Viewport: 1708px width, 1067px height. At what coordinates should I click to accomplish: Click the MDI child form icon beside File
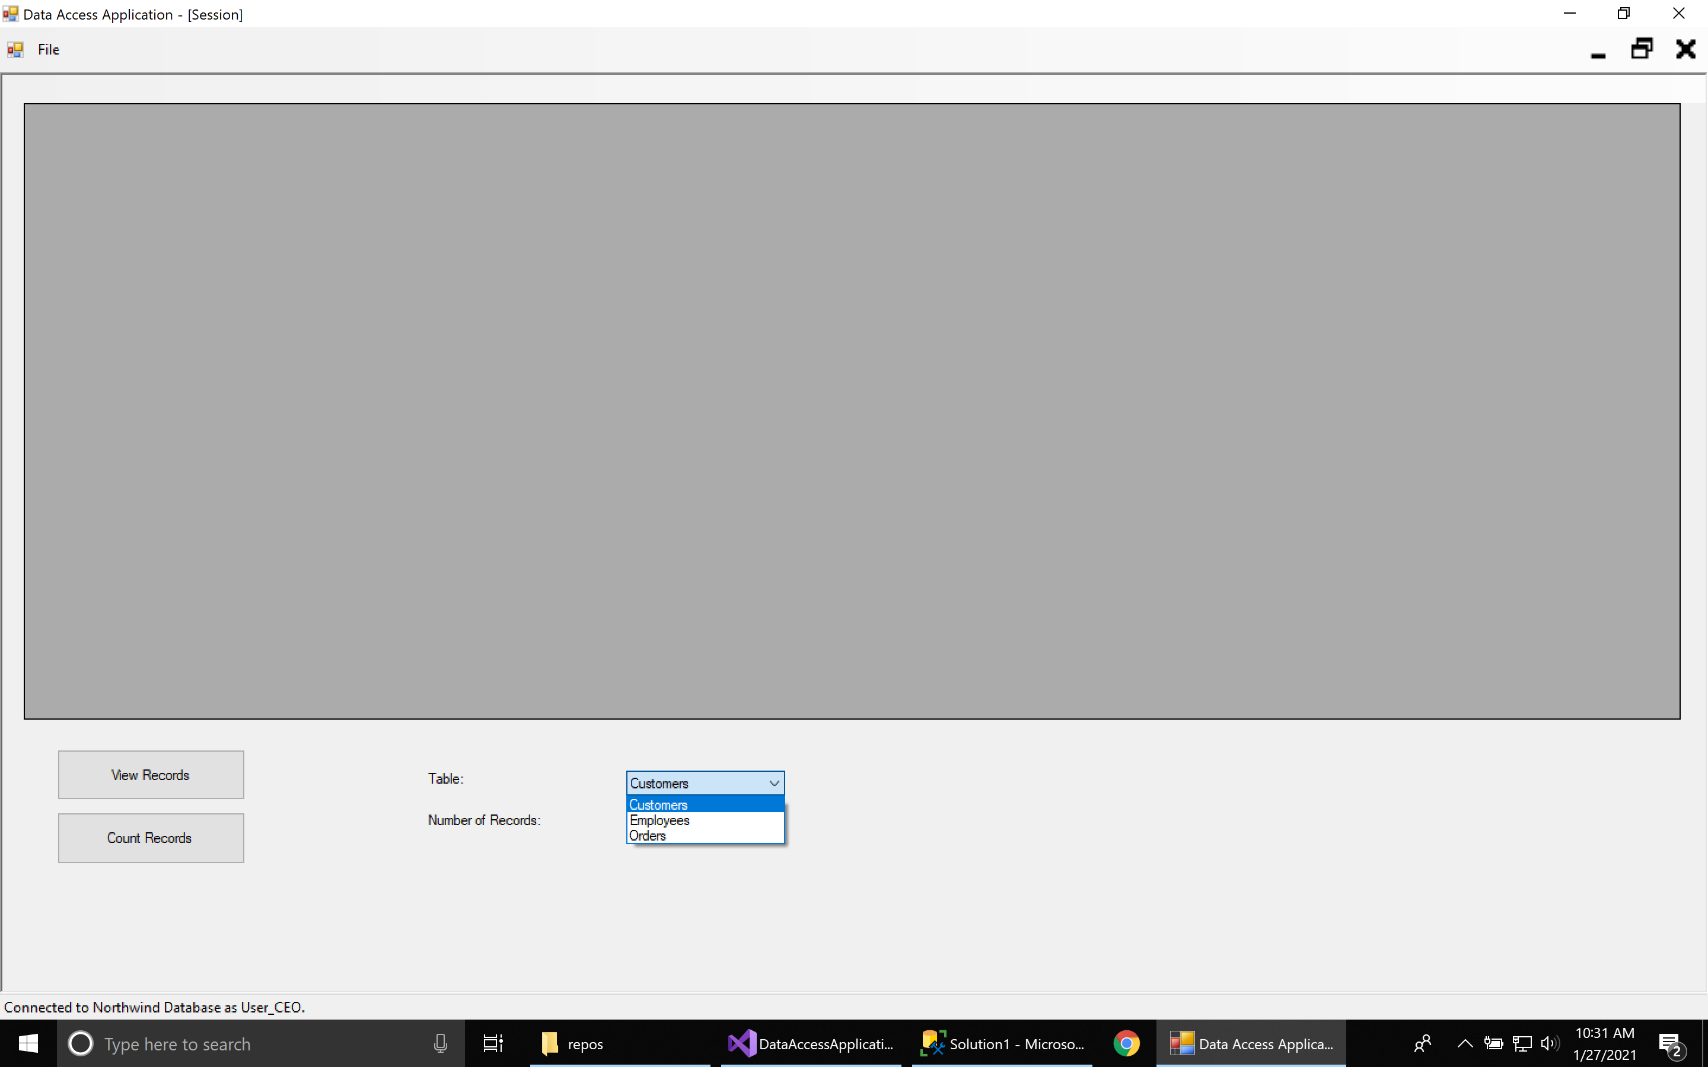click(15, 49)
